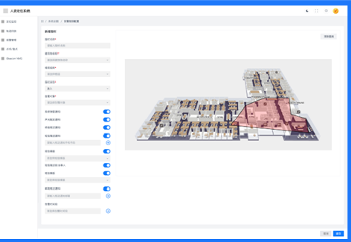351x242 pixels.
Task: Click the fullscreen icon in top bar
Action: (x=316, y=10)
